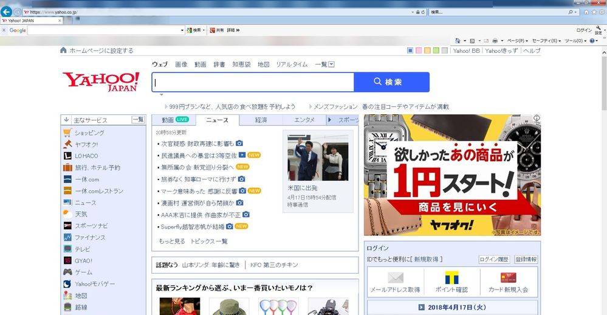Click the house icon beside ホームページに設定する
Screen dimensions: 607x315
63,50
